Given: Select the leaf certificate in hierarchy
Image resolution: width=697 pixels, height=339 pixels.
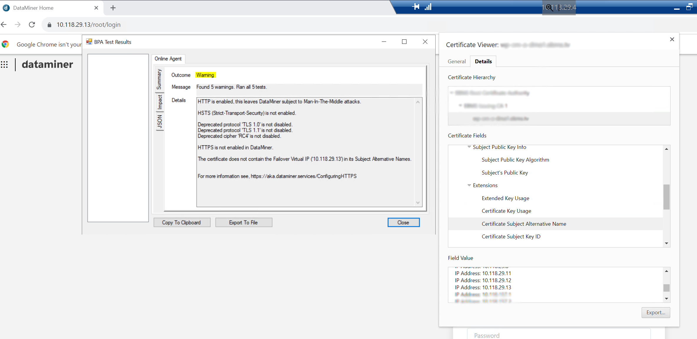Looking at the screenshot, I should tap(559, 119).
